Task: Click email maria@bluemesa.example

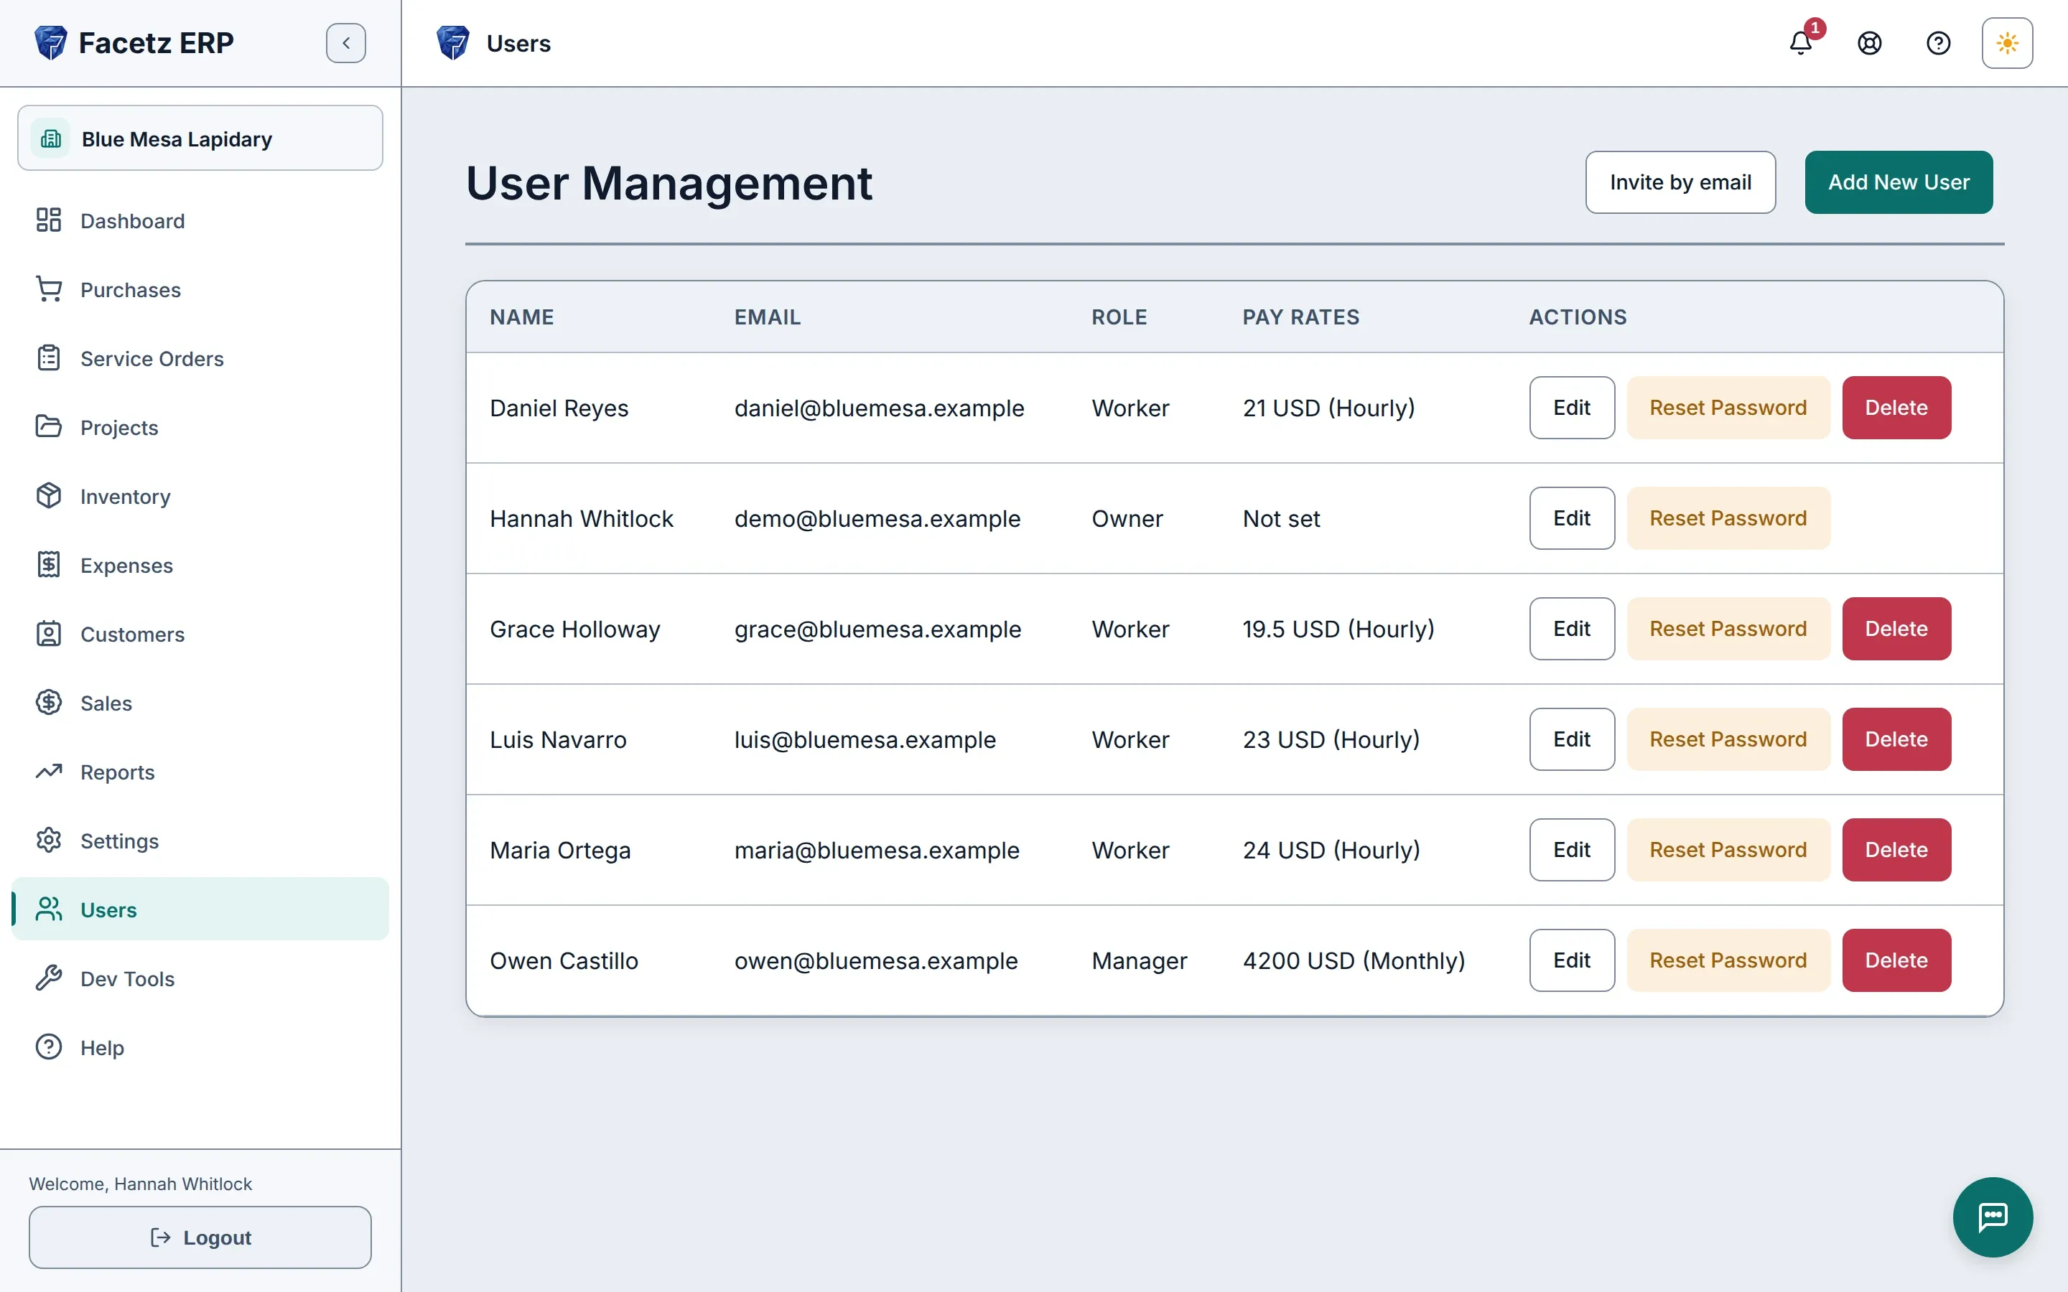Action: pyautogui.click(x=877, y=851)
